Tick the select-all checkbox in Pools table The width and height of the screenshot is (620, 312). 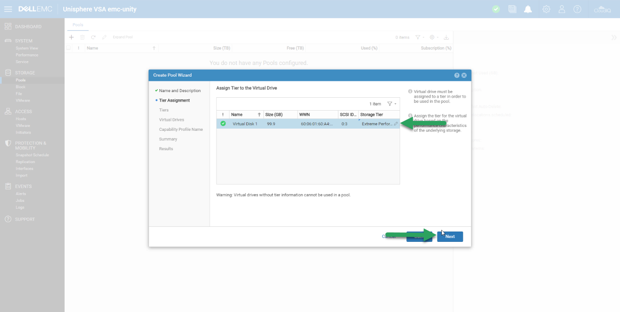point(68,48)
